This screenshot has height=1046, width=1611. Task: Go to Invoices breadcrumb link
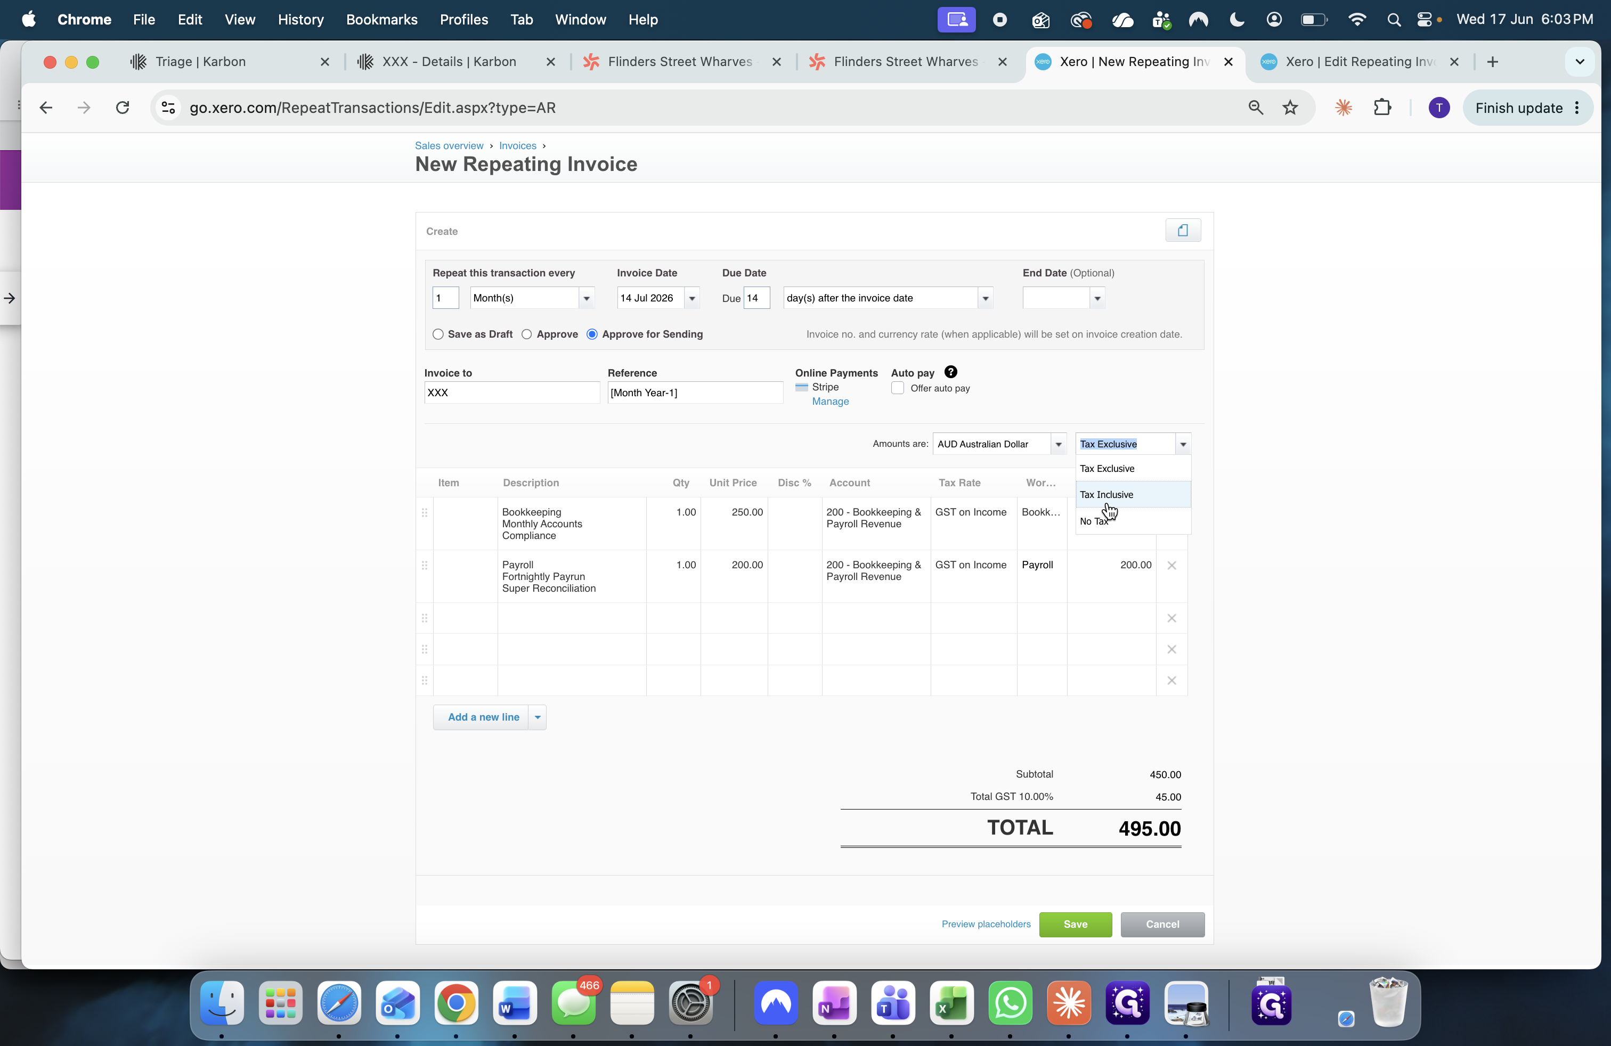point(518,145)
